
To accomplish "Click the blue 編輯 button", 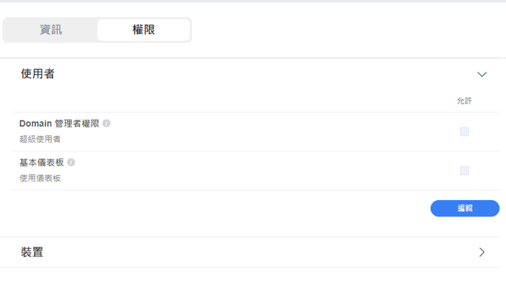I will point(464,208).
